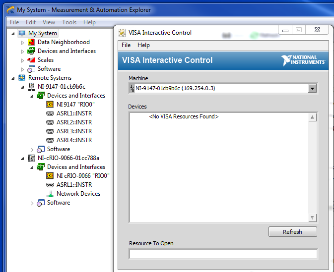Open the Help menu in MAX window
The width and height of the screenshot is (334, 272).
click(x=89, y=22)
